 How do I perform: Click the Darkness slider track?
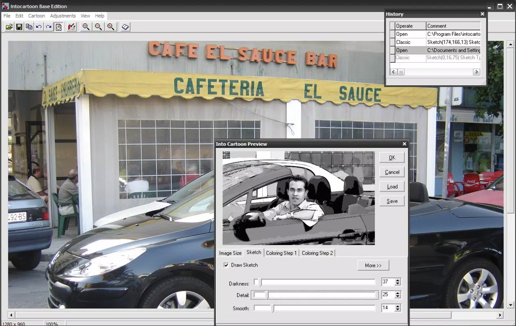(314, 282)
